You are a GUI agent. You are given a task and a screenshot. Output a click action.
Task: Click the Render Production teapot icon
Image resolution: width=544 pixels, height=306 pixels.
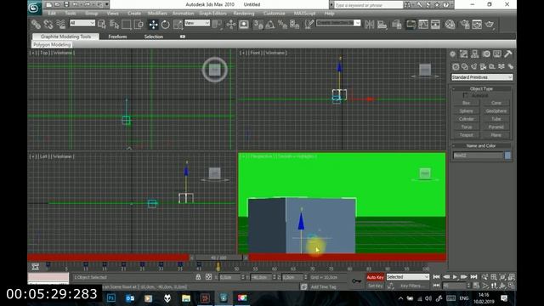(x=490, y=25)
